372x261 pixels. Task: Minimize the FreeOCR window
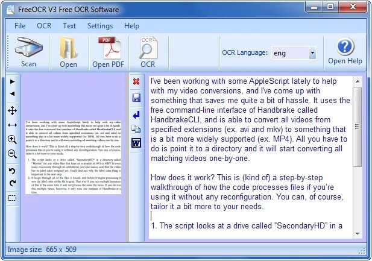(x=314, y=7)
